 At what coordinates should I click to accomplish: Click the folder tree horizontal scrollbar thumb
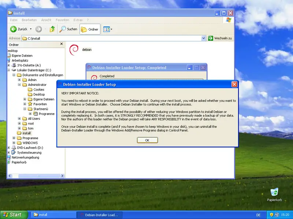point(39,176)
